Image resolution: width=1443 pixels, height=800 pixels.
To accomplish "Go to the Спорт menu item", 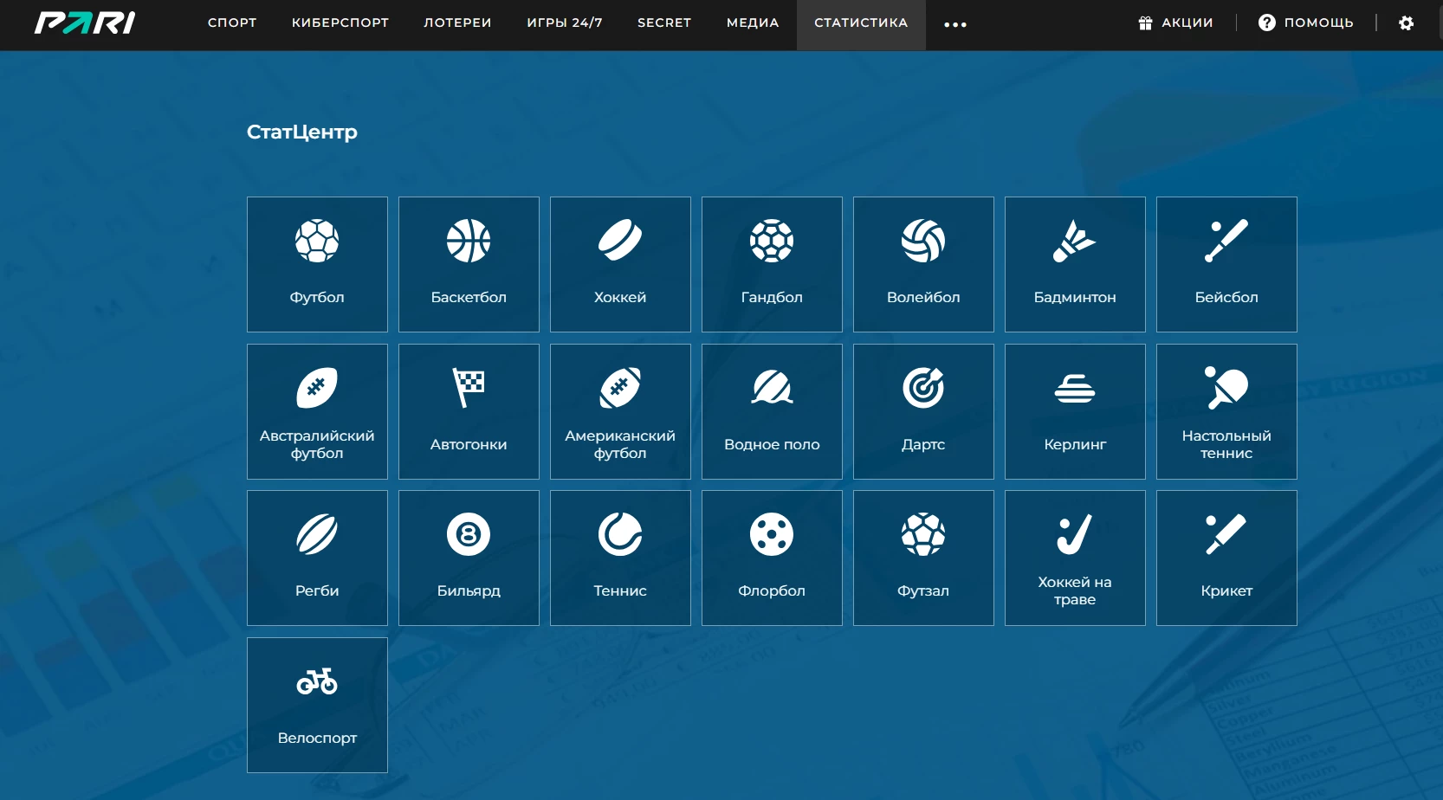I will point(232,23).
